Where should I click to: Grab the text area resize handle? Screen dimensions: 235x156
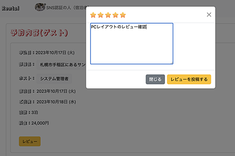[x=172, y=63]
